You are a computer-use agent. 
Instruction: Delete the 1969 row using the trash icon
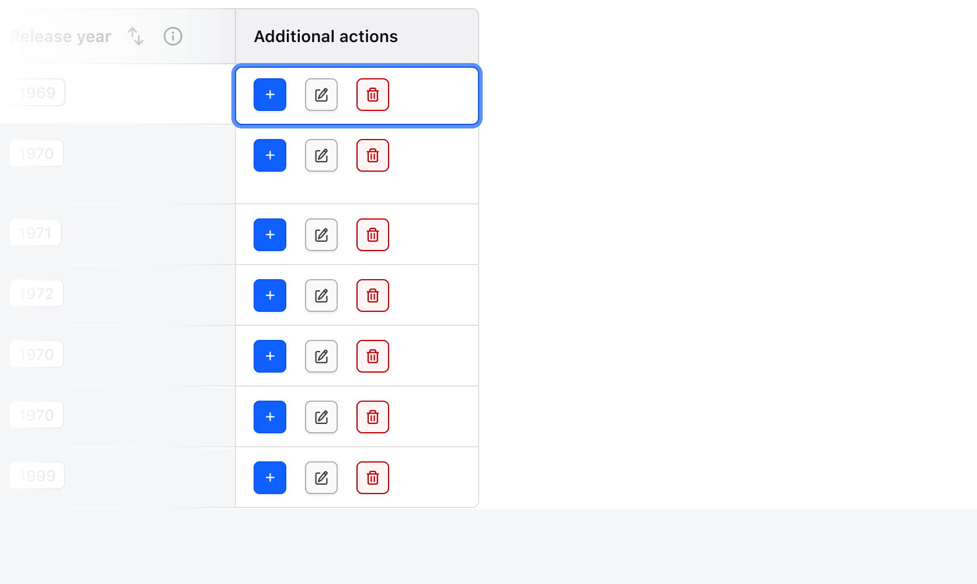tap(373, 95)
